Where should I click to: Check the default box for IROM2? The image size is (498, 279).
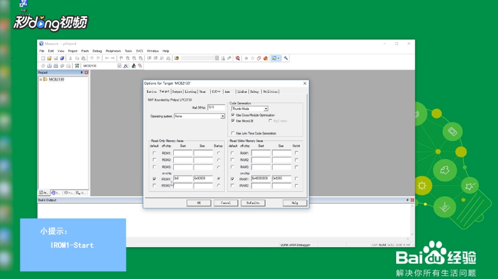(x=154, y=185)
